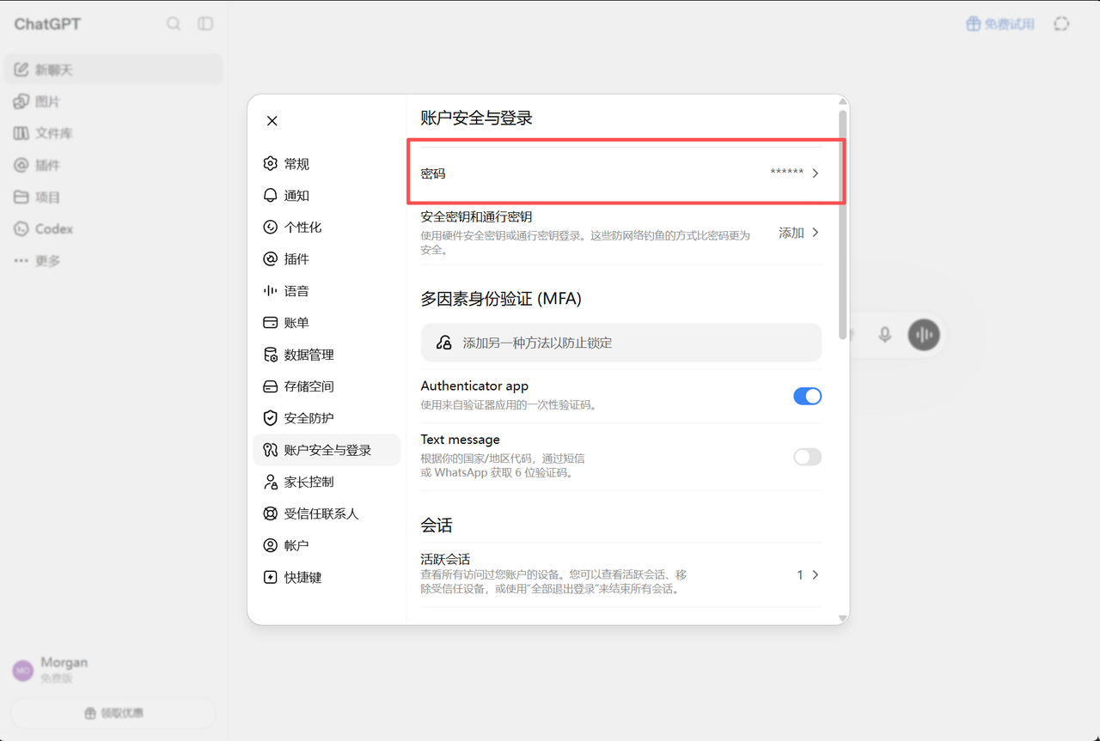Click the dashed circle temporary chat icon

(x=1062, y=24)
